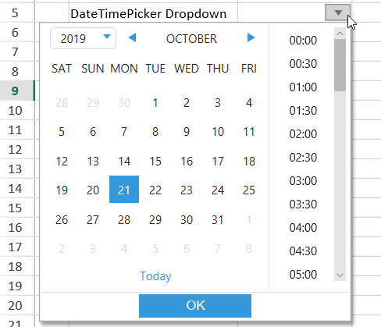
Task: Choose 00:00 time entry
Action: (x=303, y=41)
